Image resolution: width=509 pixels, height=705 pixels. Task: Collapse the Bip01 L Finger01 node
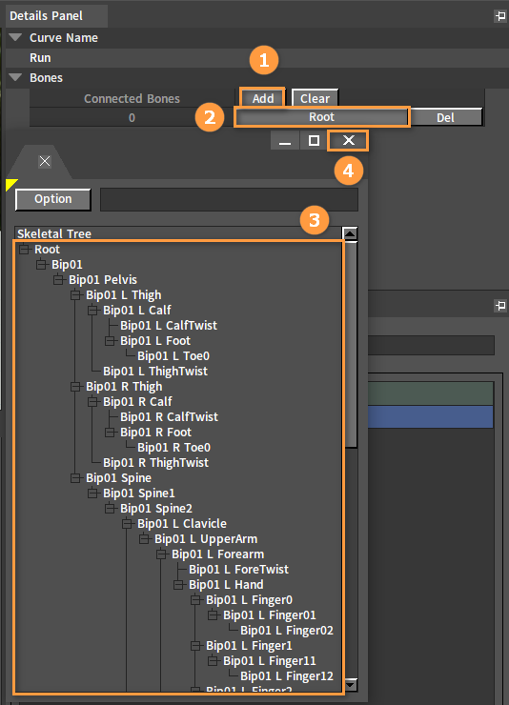coord(213,615)
